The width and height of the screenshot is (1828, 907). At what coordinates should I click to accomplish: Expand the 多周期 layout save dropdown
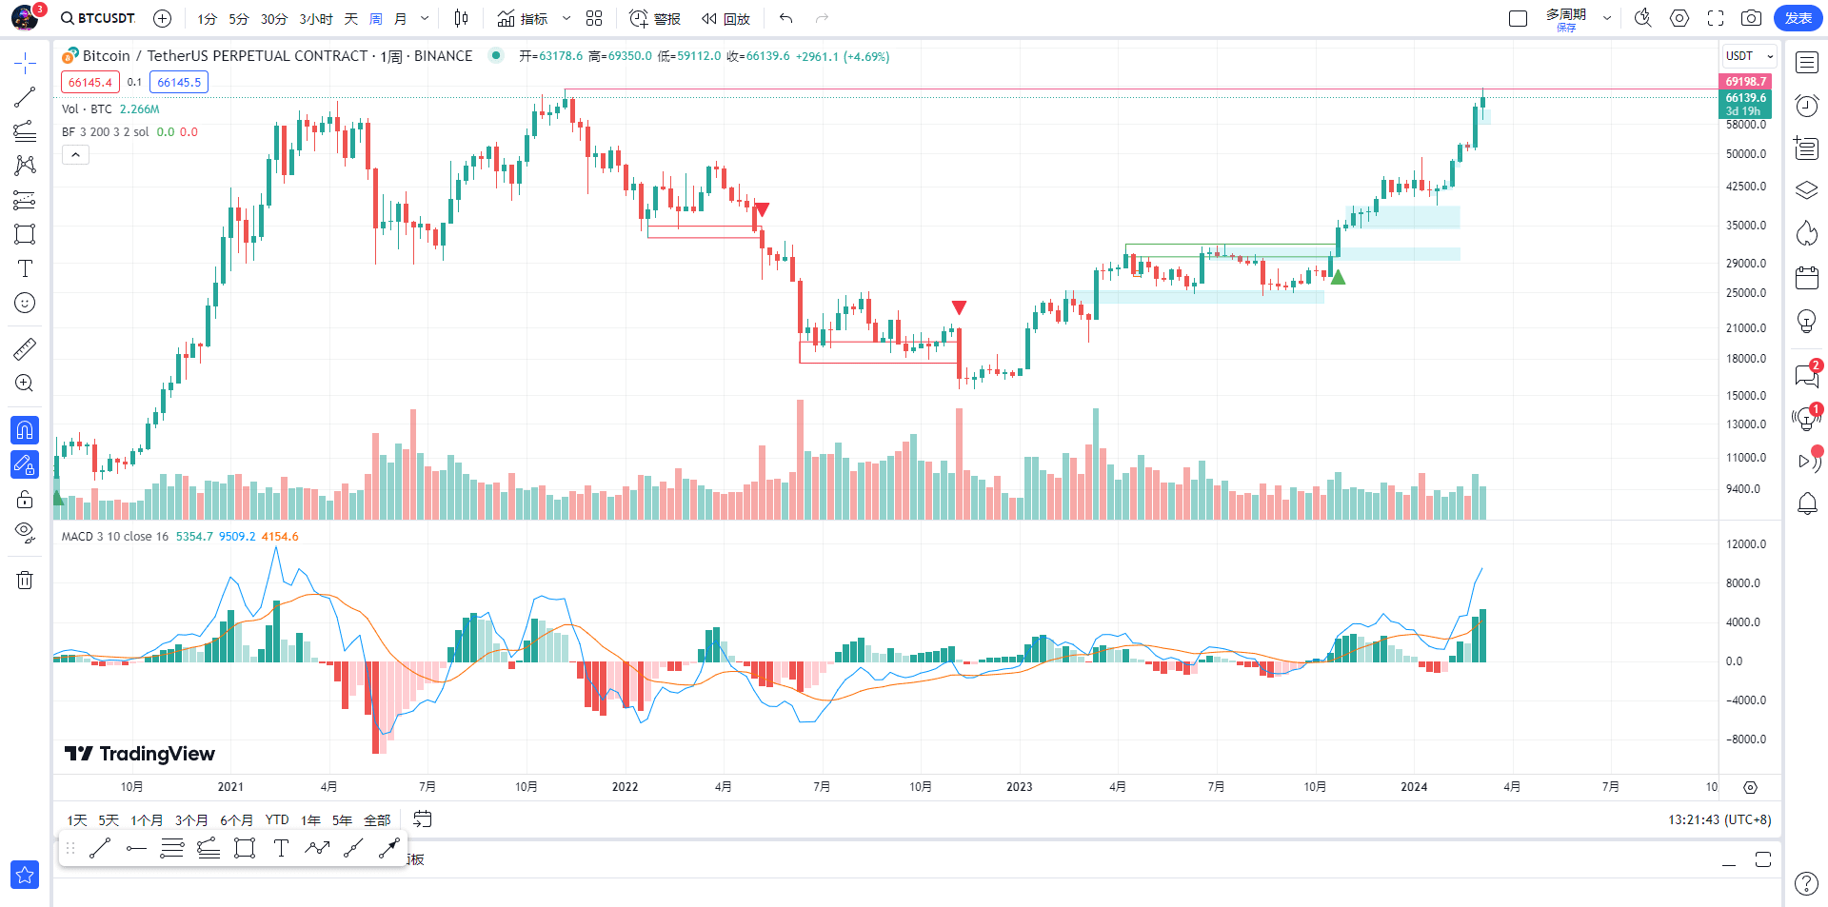[x=1607, y=18]
